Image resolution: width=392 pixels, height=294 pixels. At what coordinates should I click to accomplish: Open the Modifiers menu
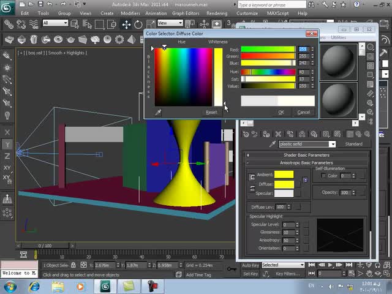click(130, 13)
